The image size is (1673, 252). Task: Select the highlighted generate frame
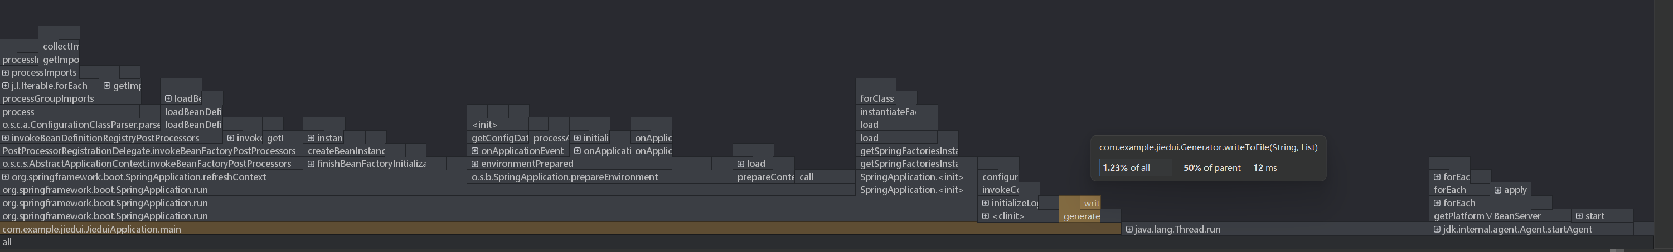point(1081,216)
